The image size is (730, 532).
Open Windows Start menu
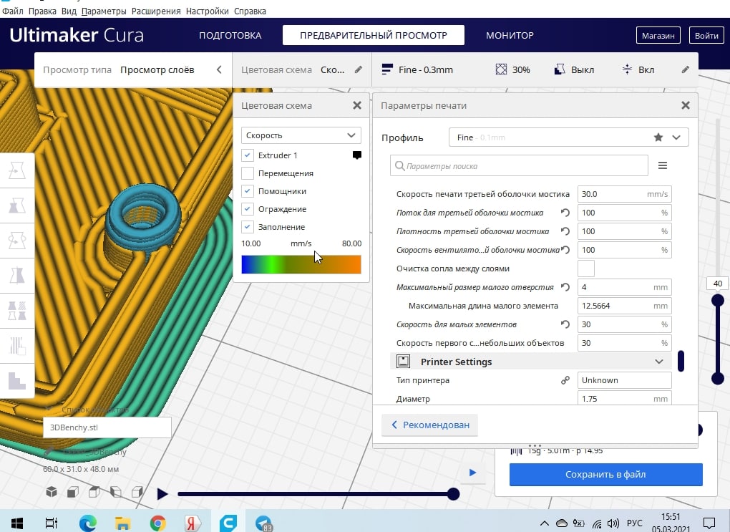coord(16,523)
